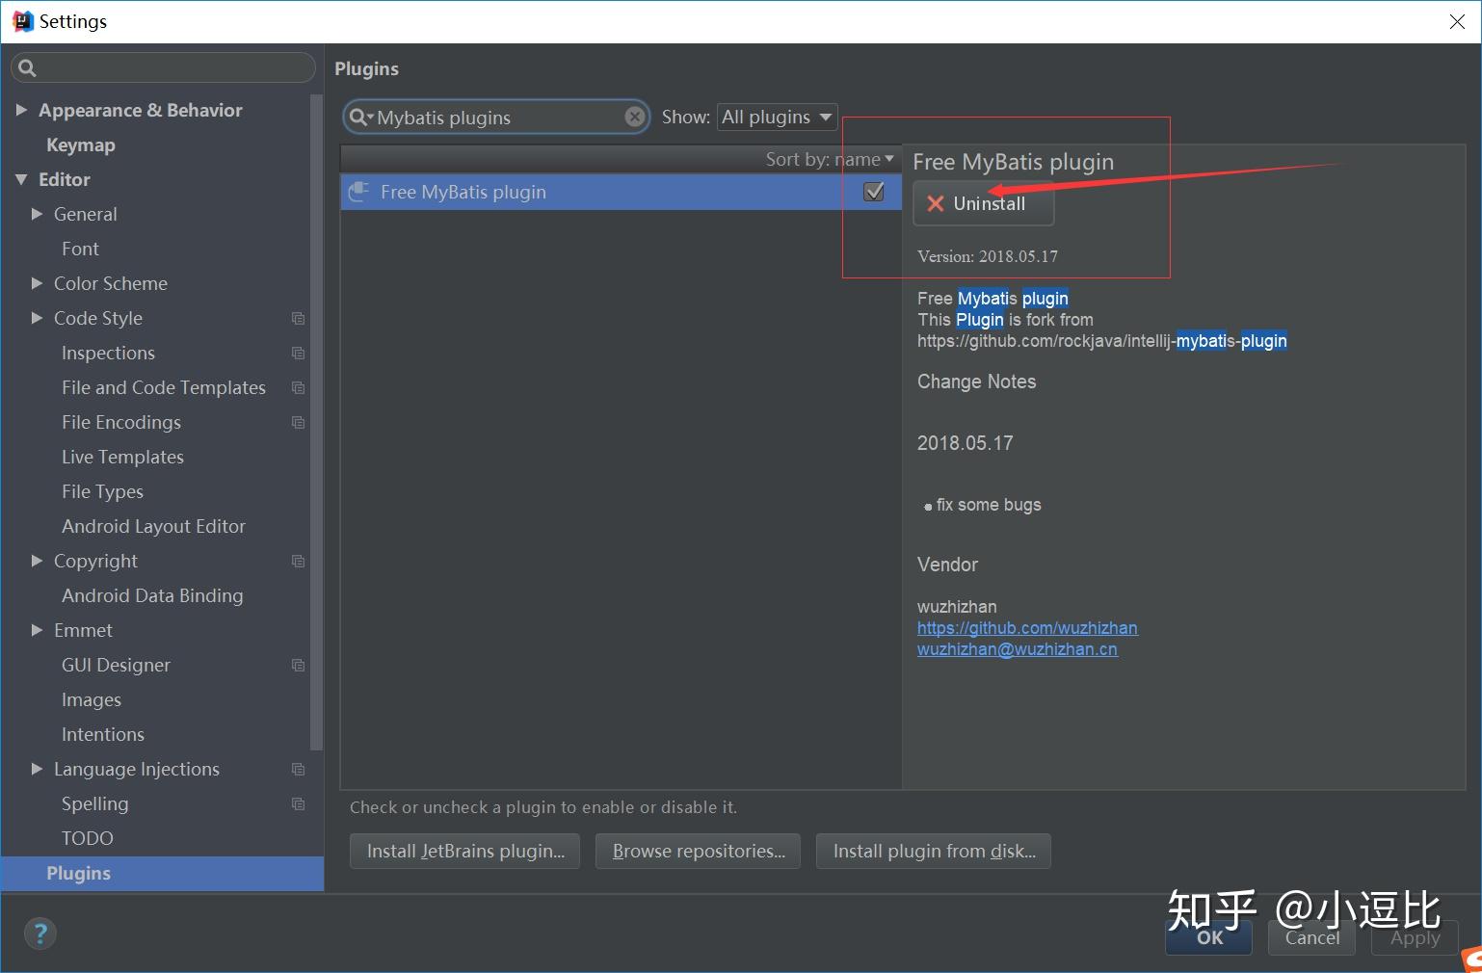
Task: Click the project-level icon next to Copyright
Action: pos(299,562)
